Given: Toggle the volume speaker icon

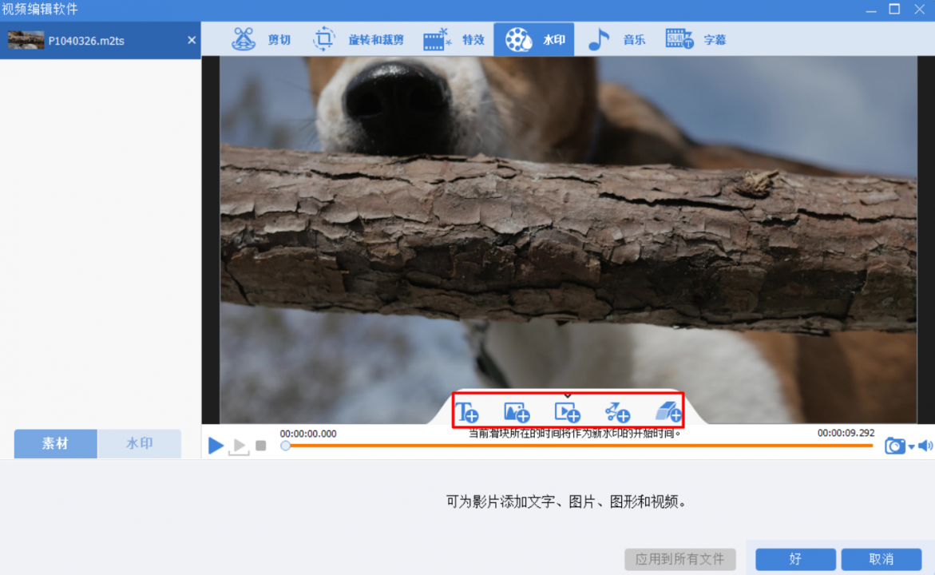Looking at the screenshot, I should [925, 446].
